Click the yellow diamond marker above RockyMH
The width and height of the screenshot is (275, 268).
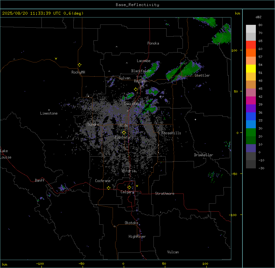coord(79,65)
